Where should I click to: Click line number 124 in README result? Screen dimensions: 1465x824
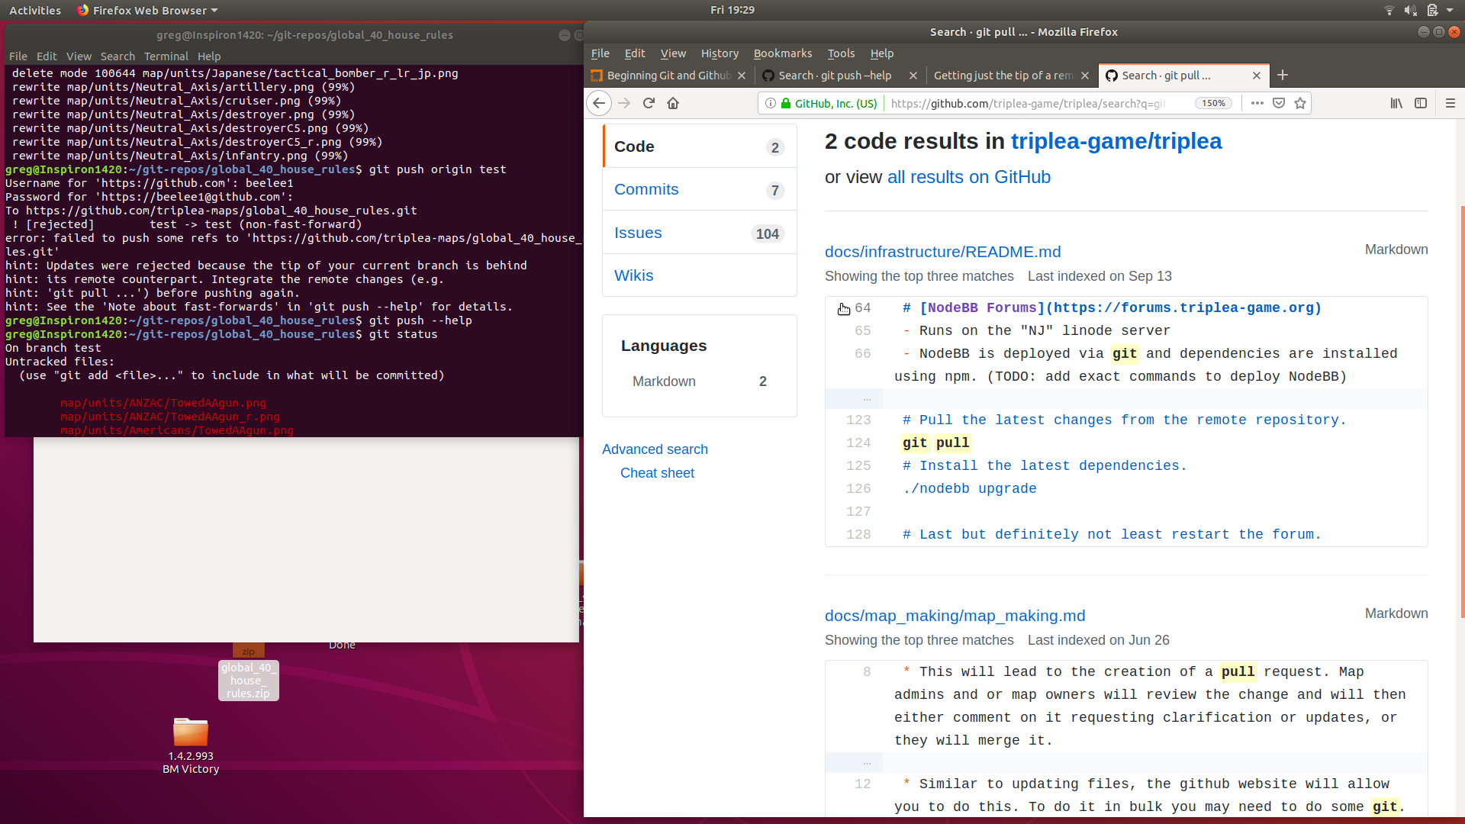[x=858, y=443]
